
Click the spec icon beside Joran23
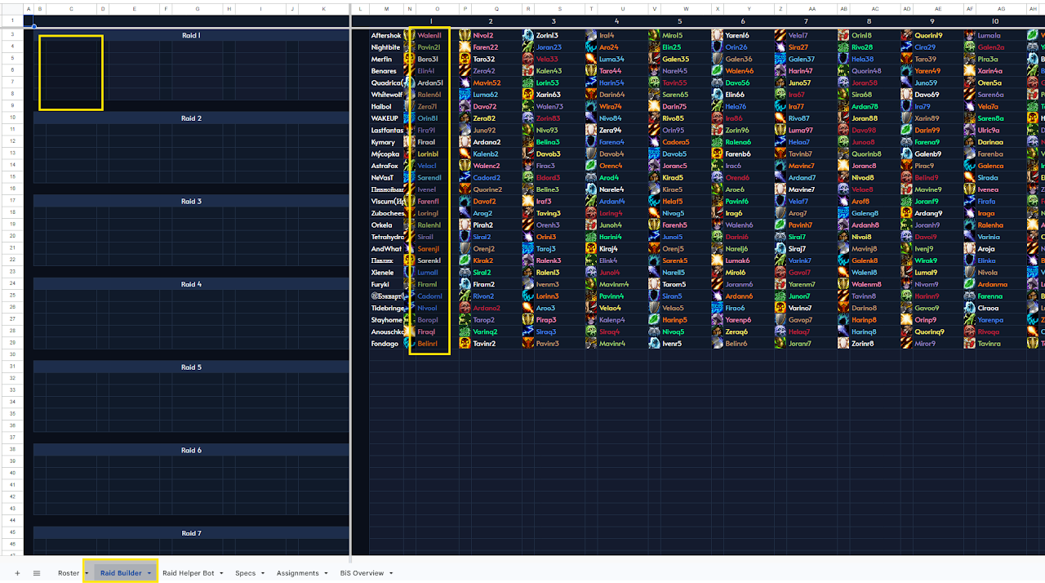[x=528, y=47]
